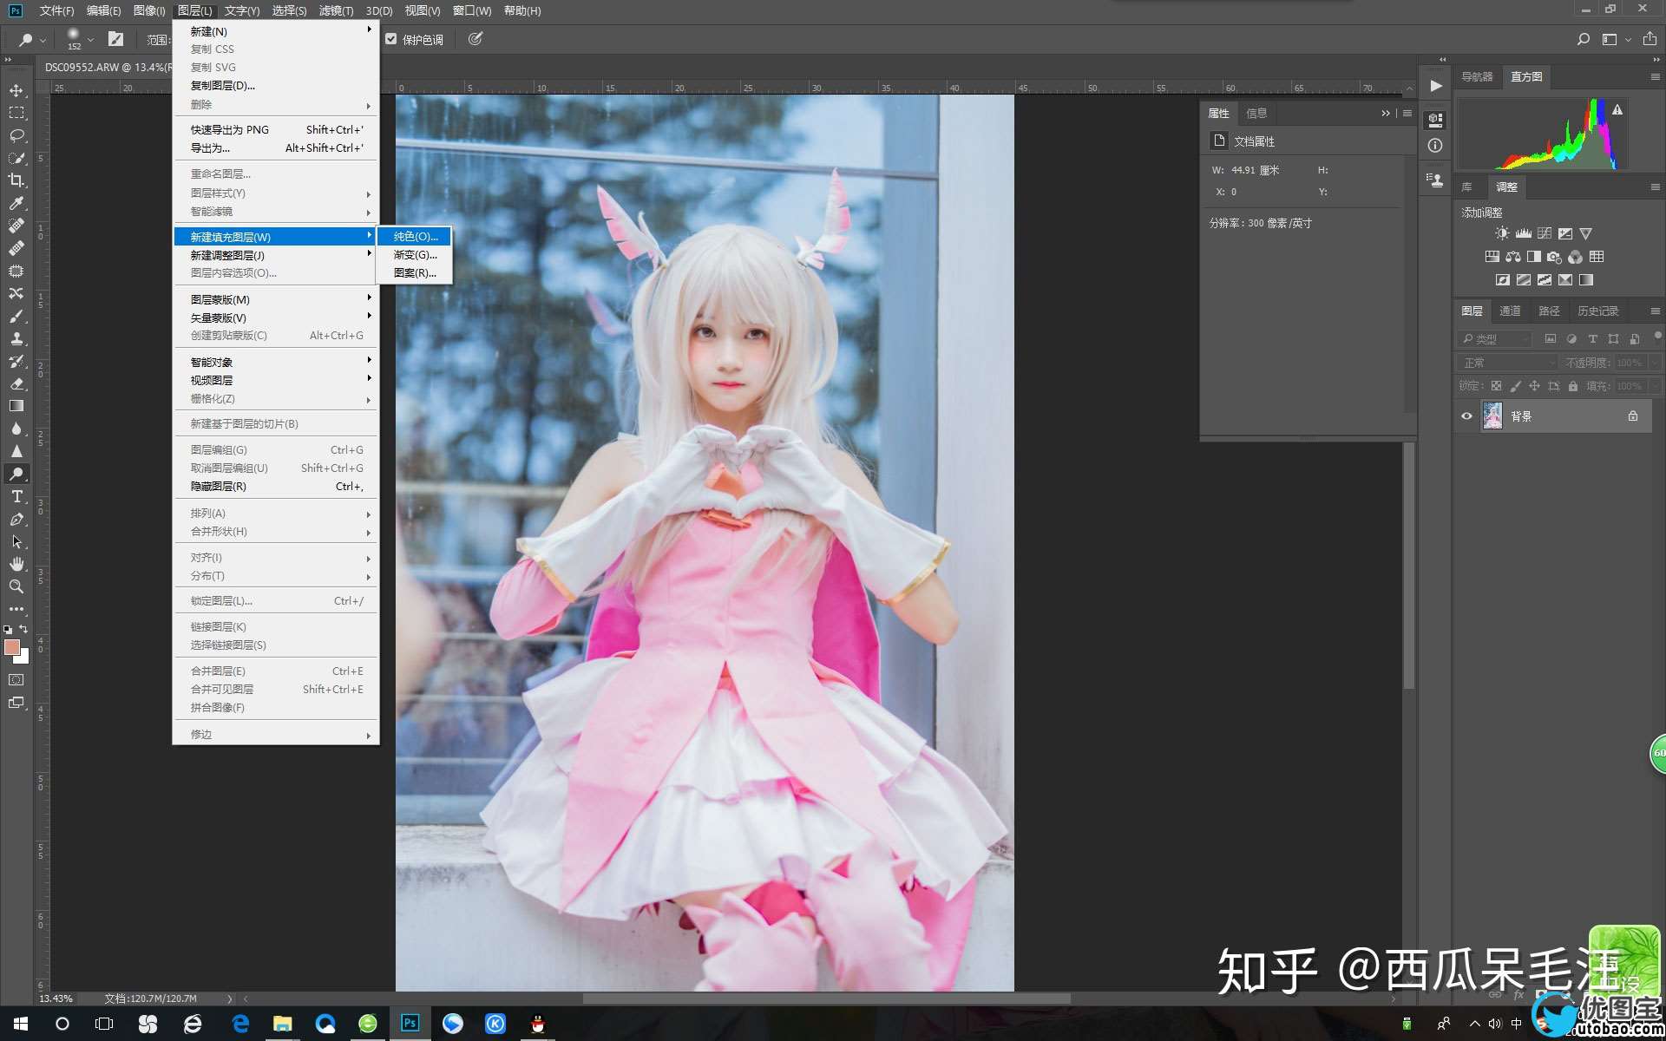Click 导出为... menu entry
The image size is (1666, 1041).
pyautogui.click(x=275, y=147)
